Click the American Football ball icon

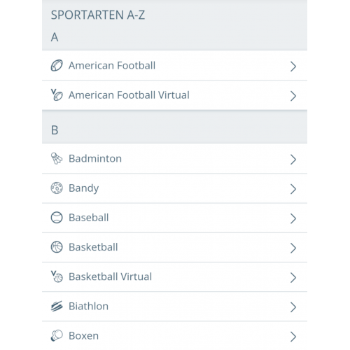[57, 65]
